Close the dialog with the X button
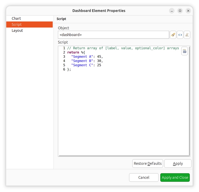The height and width of the screenshot is (192, 199). (x=188, y=11)
